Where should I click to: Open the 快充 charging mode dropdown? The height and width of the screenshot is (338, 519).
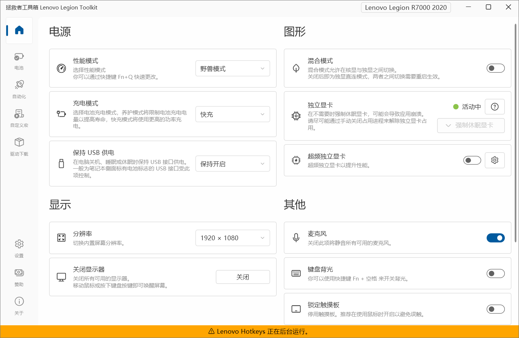tap(233, 114)
